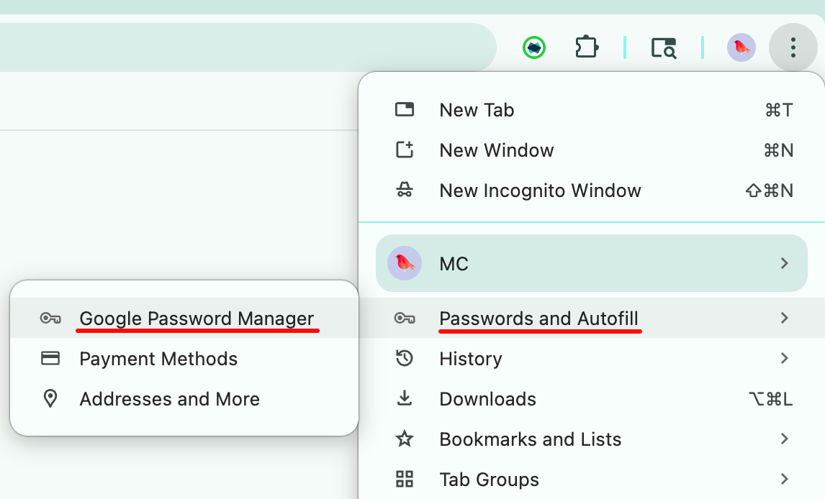Select New Tab menu entry
Image resolution: width=825 pixels, height=499 pixels.
591,110
